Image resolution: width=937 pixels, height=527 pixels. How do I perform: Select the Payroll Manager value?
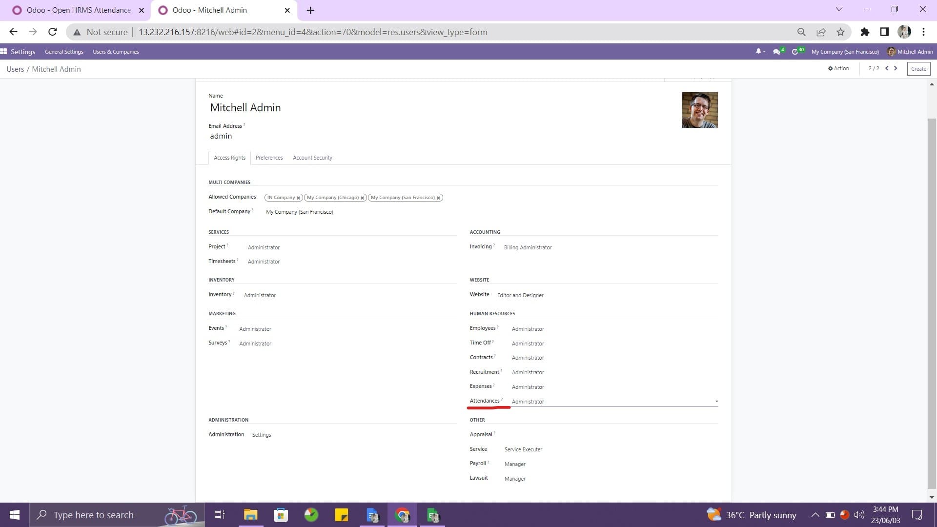(515, 464)
